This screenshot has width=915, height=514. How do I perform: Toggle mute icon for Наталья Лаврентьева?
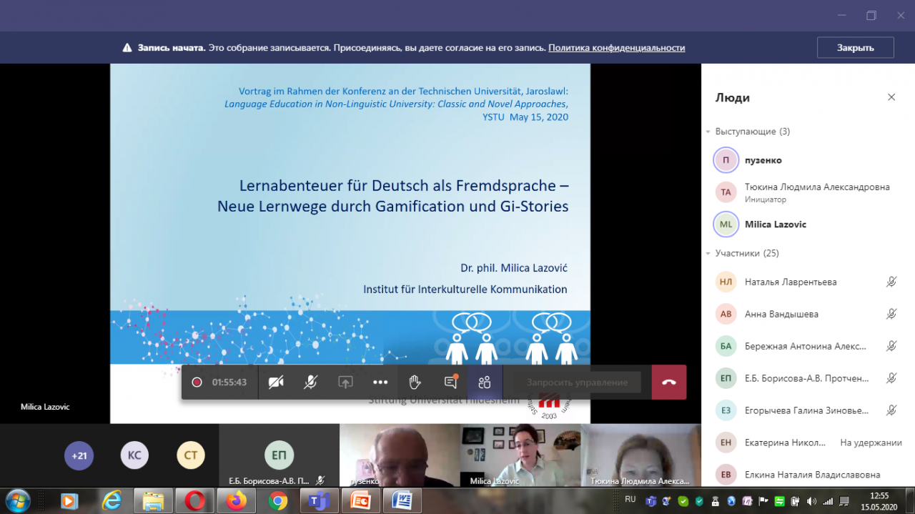891,282
